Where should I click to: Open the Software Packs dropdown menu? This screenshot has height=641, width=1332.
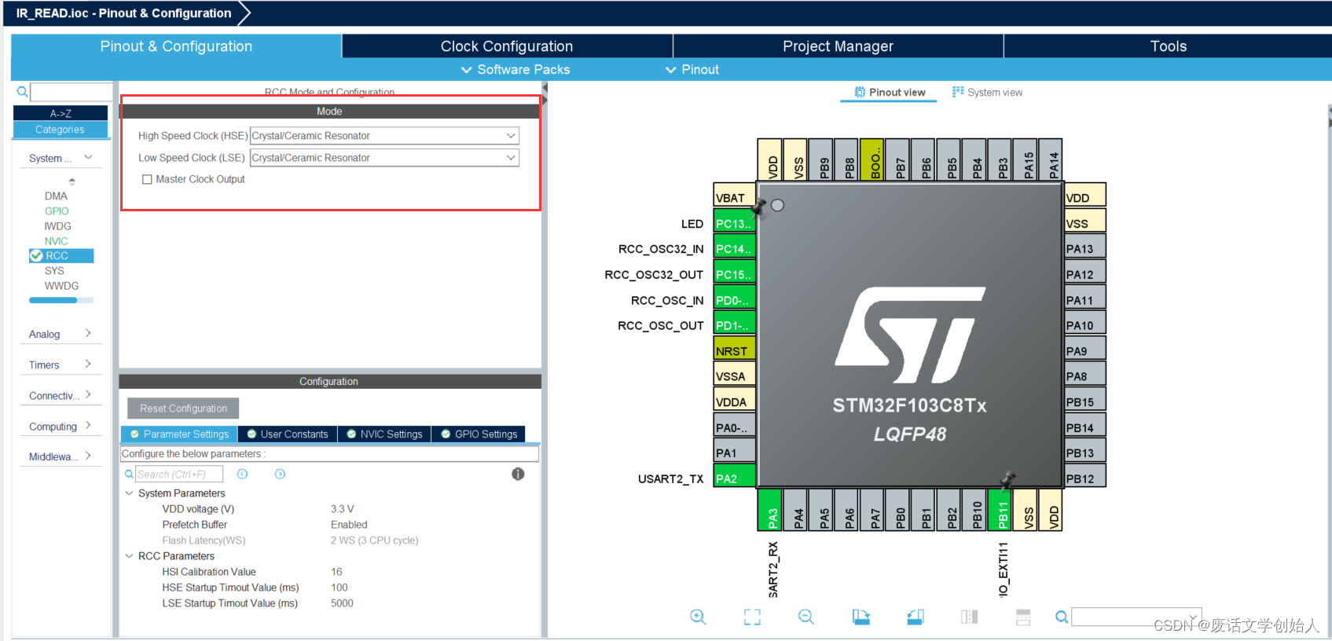point(516,69)
